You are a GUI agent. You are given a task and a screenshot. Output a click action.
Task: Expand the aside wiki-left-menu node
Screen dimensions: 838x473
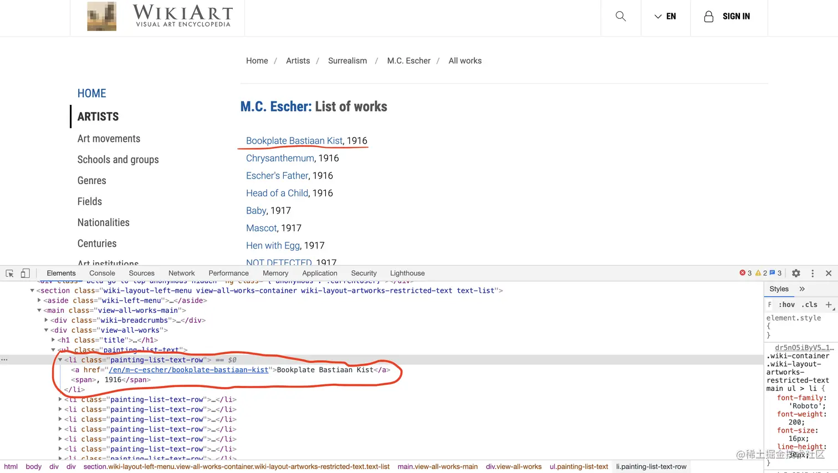click(x=39, y=301)
